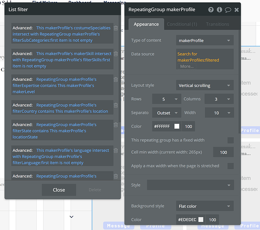The width and height of the screenshot is (260, 230).
Task: Delete the filterState constraint with trash icon
Action: pyautogui.click(x=116, y=125)
